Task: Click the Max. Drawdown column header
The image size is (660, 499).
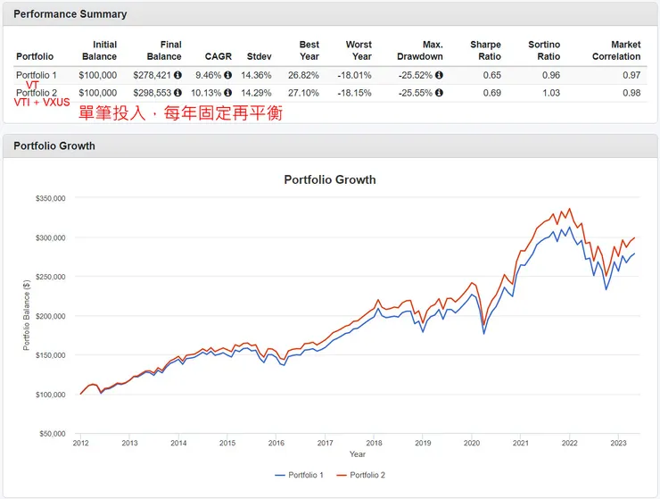Action: tap(420, 51)
